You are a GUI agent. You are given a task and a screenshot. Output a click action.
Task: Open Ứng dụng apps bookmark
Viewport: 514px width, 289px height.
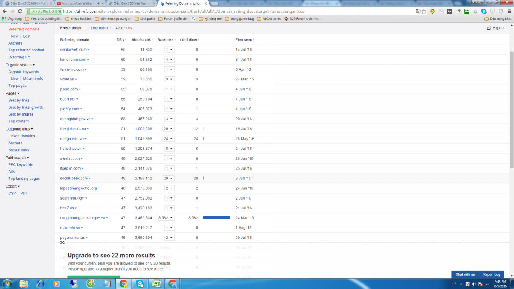click(12, 19)
